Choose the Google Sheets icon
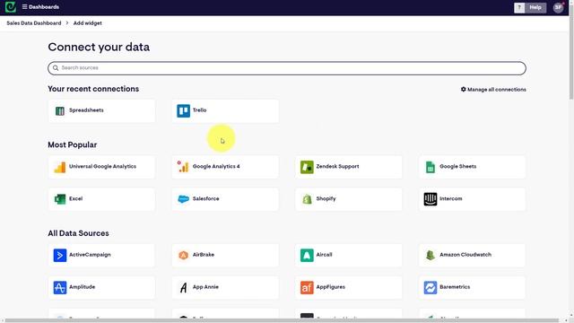Viewport: 574px width, 323px height. (430, 167)
